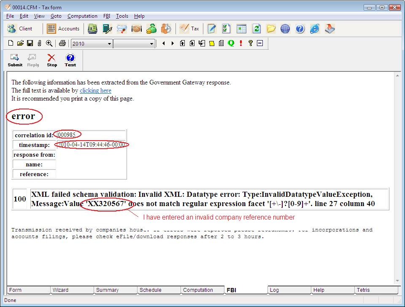The height and width of the screenshot is (307, 405).
Task: Click the green refresh document icon
Action: (256, 29)
